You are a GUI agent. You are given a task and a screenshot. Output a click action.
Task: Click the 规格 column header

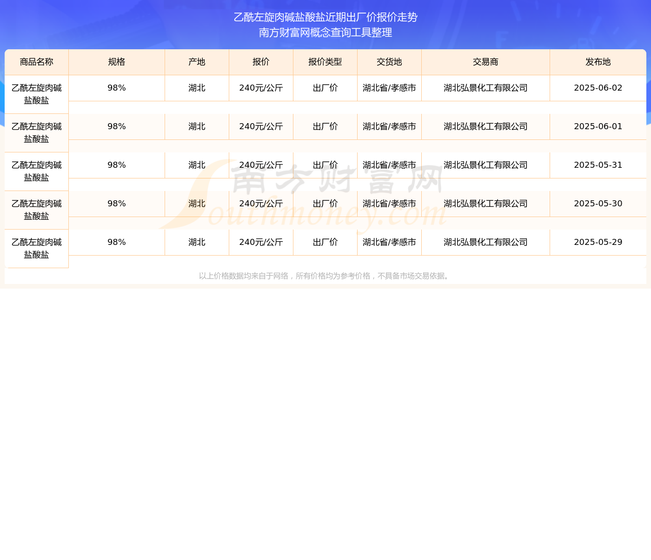point(117,62)
